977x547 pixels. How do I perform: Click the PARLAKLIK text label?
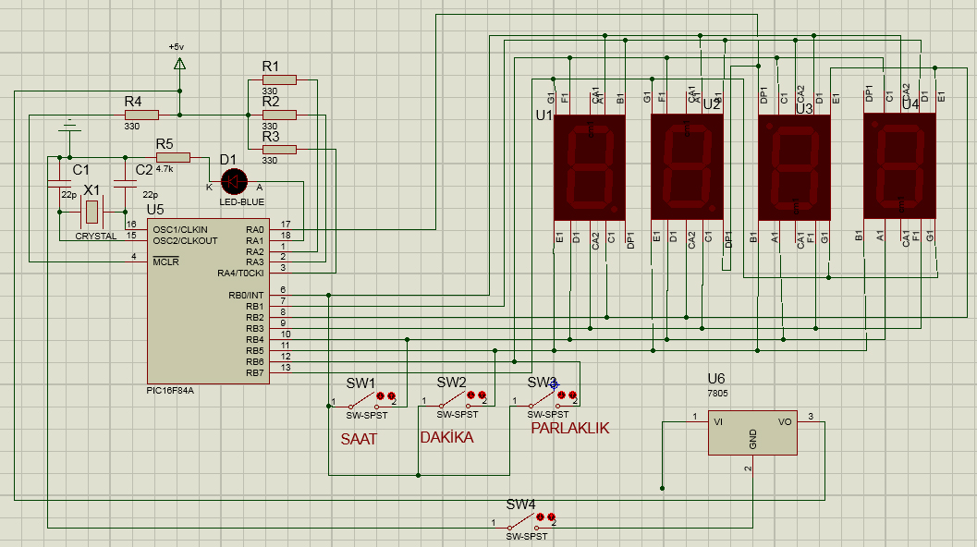click(570, 428)
